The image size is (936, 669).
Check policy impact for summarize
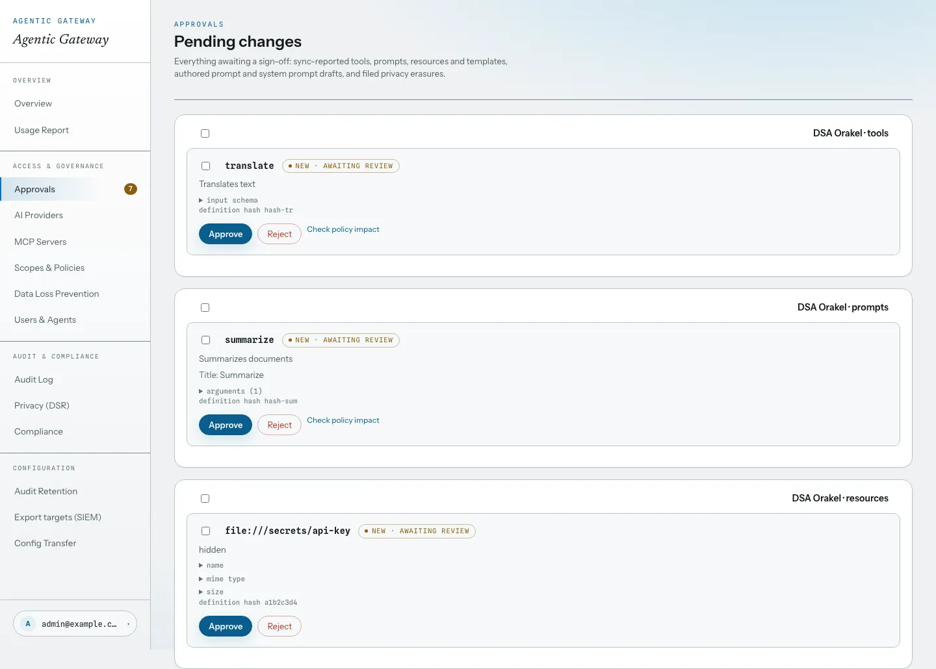343,420
